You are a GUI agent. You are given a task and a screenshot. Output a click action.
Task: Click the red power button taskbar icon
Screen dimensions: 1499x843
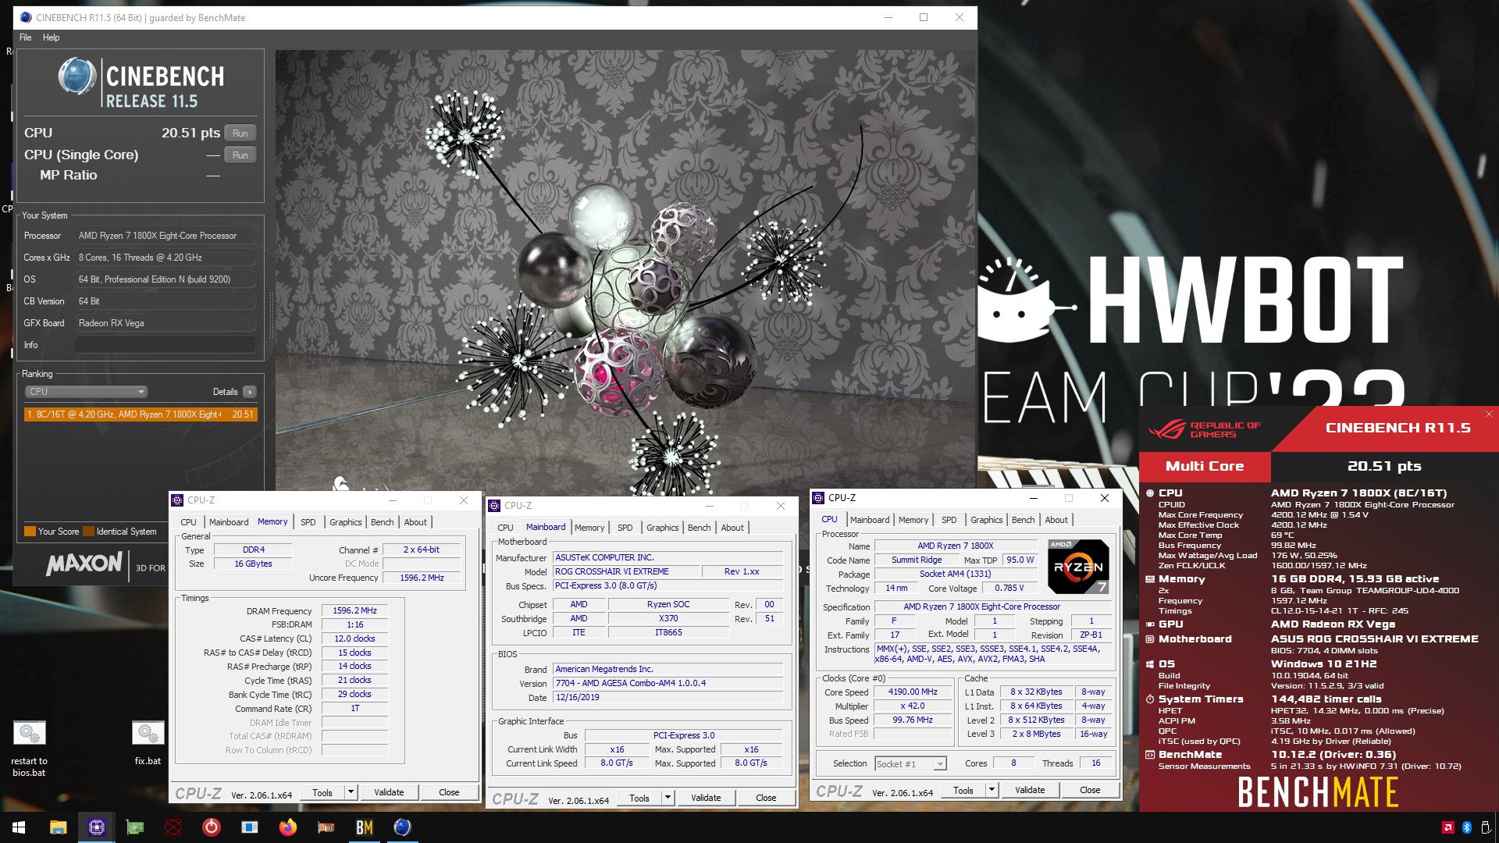point(211,827)
